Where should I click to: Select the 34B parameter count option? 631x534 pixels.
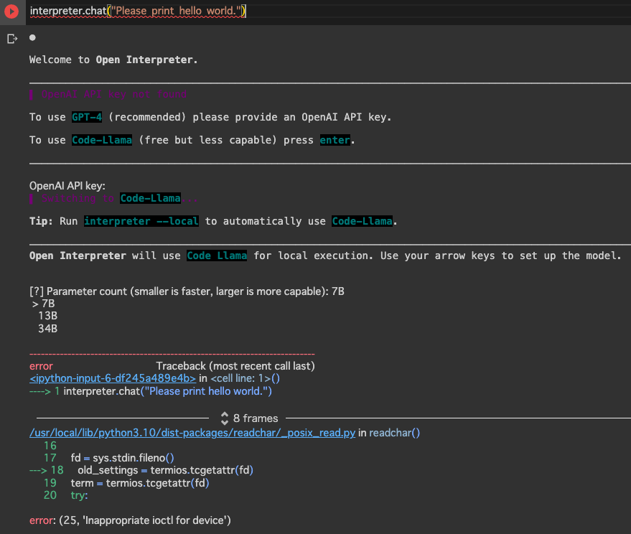47,328
